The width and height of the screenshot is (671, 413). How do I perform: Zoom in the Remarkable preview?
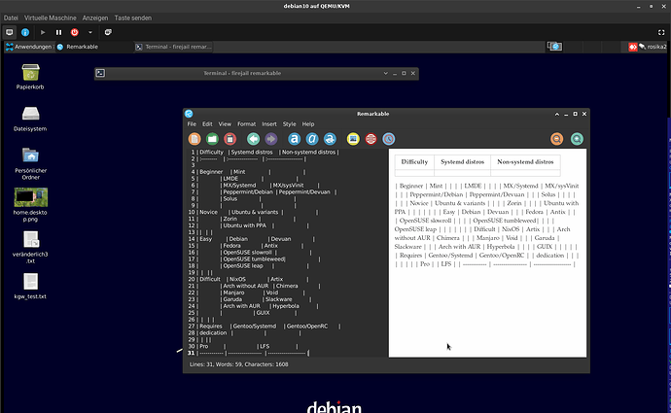[x=577, y=139]
